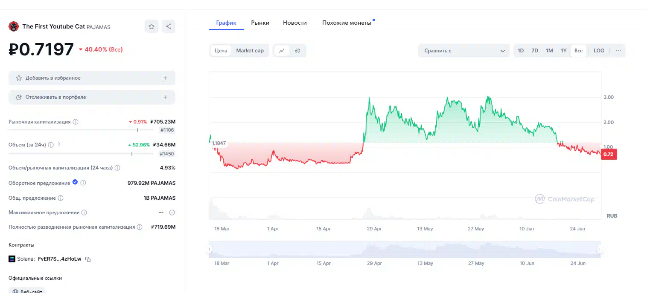Select the line chart icon
The image size is (647, 293).
click(282, 51)
